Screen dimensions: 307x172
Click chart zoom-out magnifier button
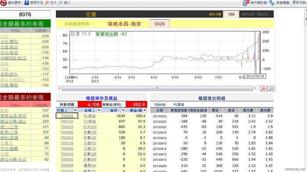(x=271, y=88)
